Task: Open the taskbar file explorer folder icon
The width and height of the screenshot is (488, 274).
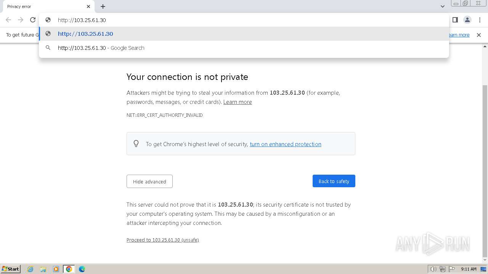Action: 43,269
